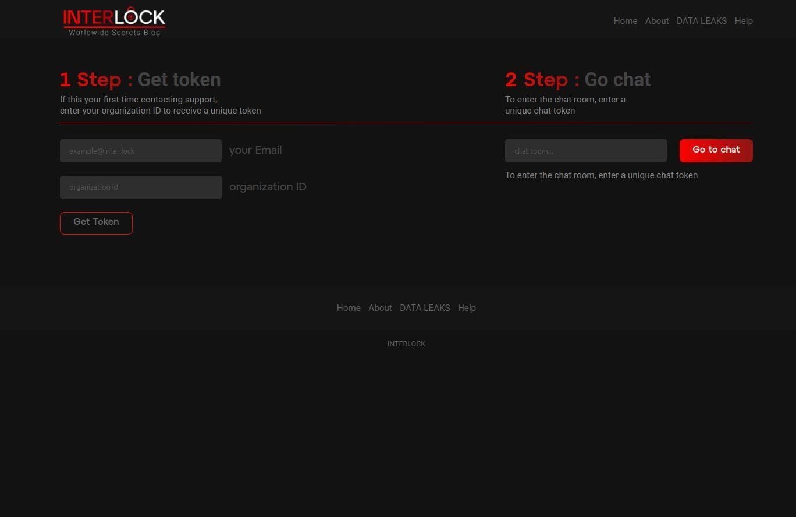Click the '2 Step : Go chat' heading

tap(578, 80)
